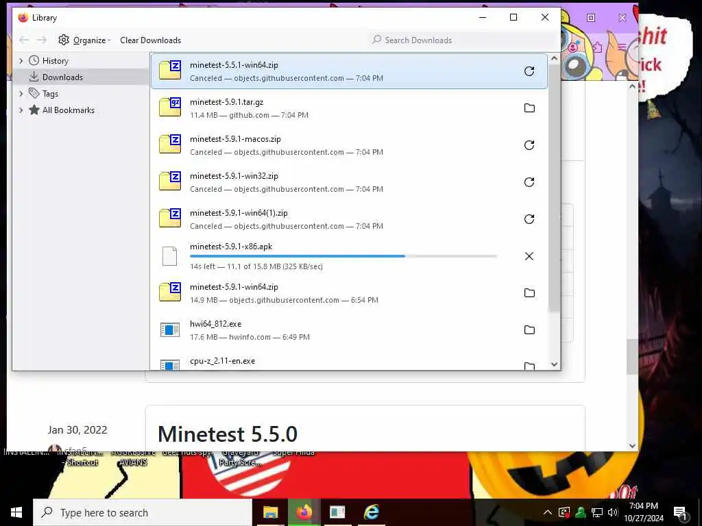Open containing folder for minetest-5.9.1.tar.gz
The width and height of the screenshot is (702, 526).
(529, 108)
